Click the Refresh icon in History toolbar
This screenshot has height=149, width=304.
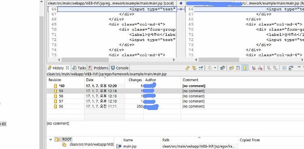(187, 68)
